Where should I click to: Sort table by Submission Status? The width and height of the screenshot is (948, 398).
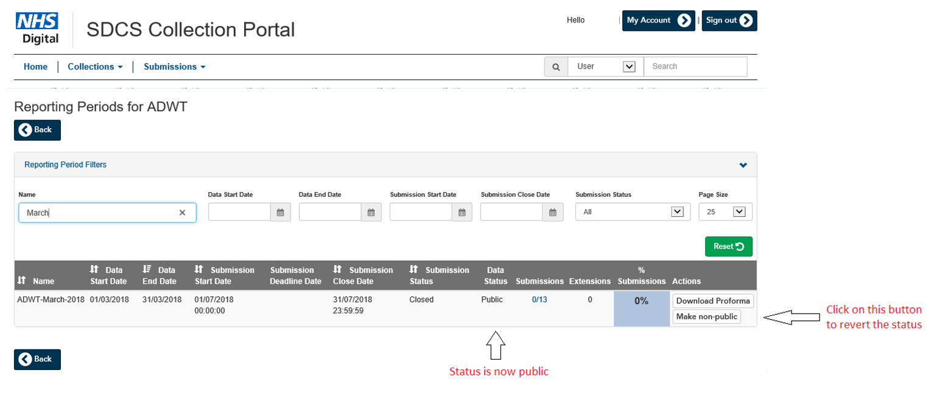pos(439,275)
